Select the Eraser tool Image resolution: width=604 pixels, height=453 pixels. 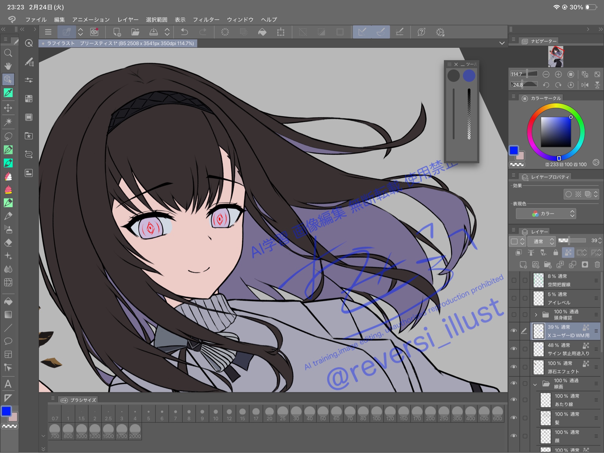pyautogui.click(x=8, y=243)
